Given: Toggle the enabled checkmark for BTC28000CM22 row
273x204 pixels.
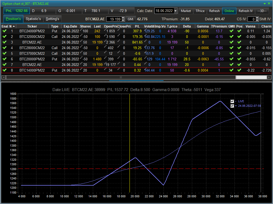Looking at the screenshot, I should click(x=5, y=48).
